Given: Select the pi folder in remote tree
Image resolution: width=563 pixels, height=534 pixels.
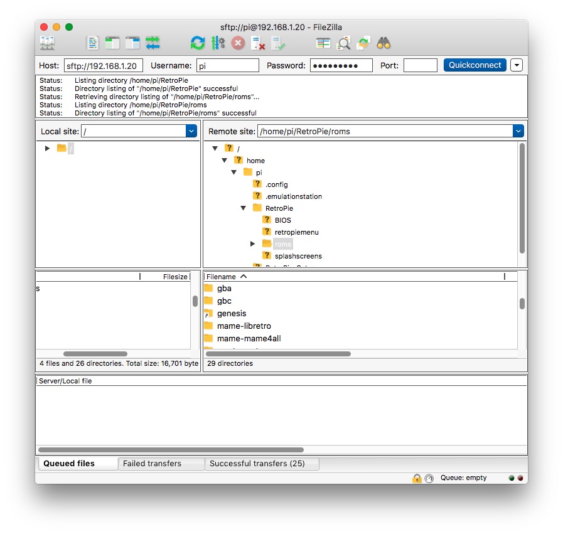Looking at the screenshot, I should [259, 173].
